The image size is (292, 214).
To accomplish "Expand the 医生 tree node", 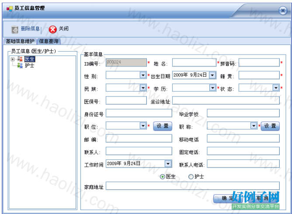I will [x=13, y=59].
